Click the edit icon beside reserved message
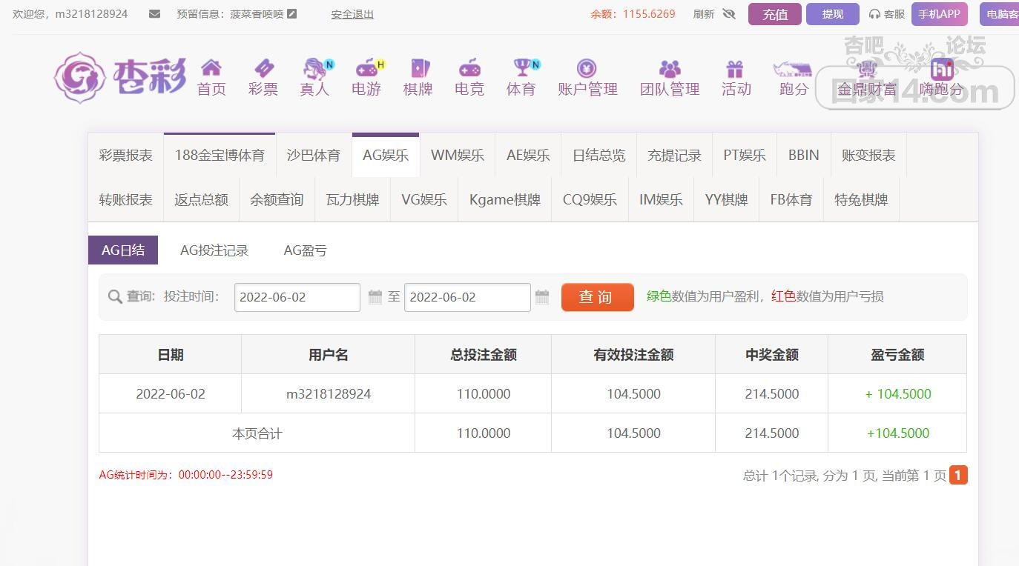The width and height of the screenshot is (1019, 566). pyautogui.click(x=292, y=13)
